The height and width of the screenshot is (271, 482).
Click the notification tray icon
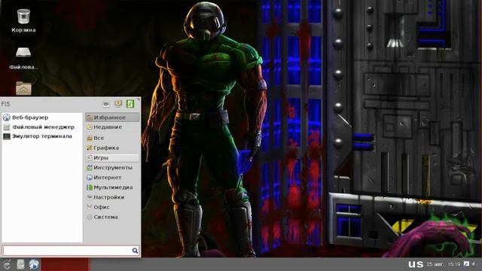(x=466, y=263)
